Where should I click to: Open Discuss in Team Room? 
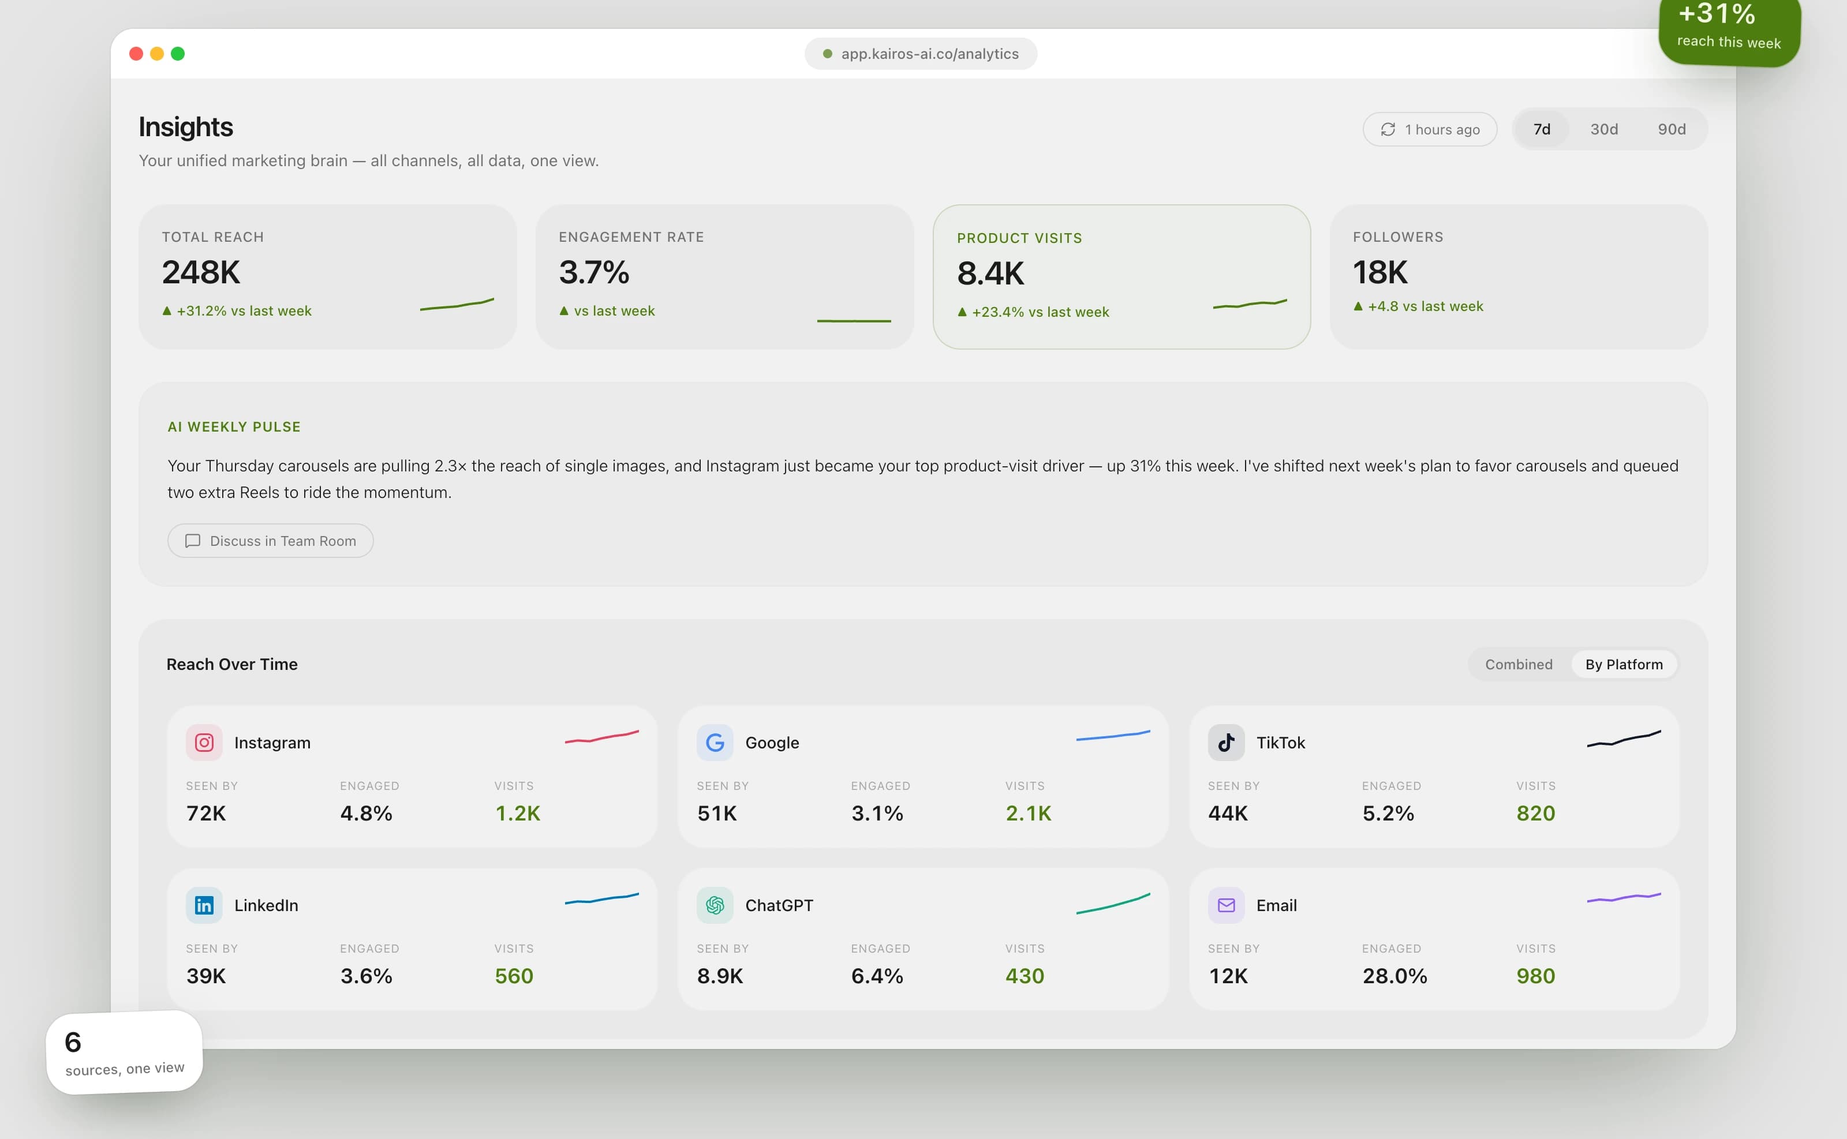click(x=271, y=541)
